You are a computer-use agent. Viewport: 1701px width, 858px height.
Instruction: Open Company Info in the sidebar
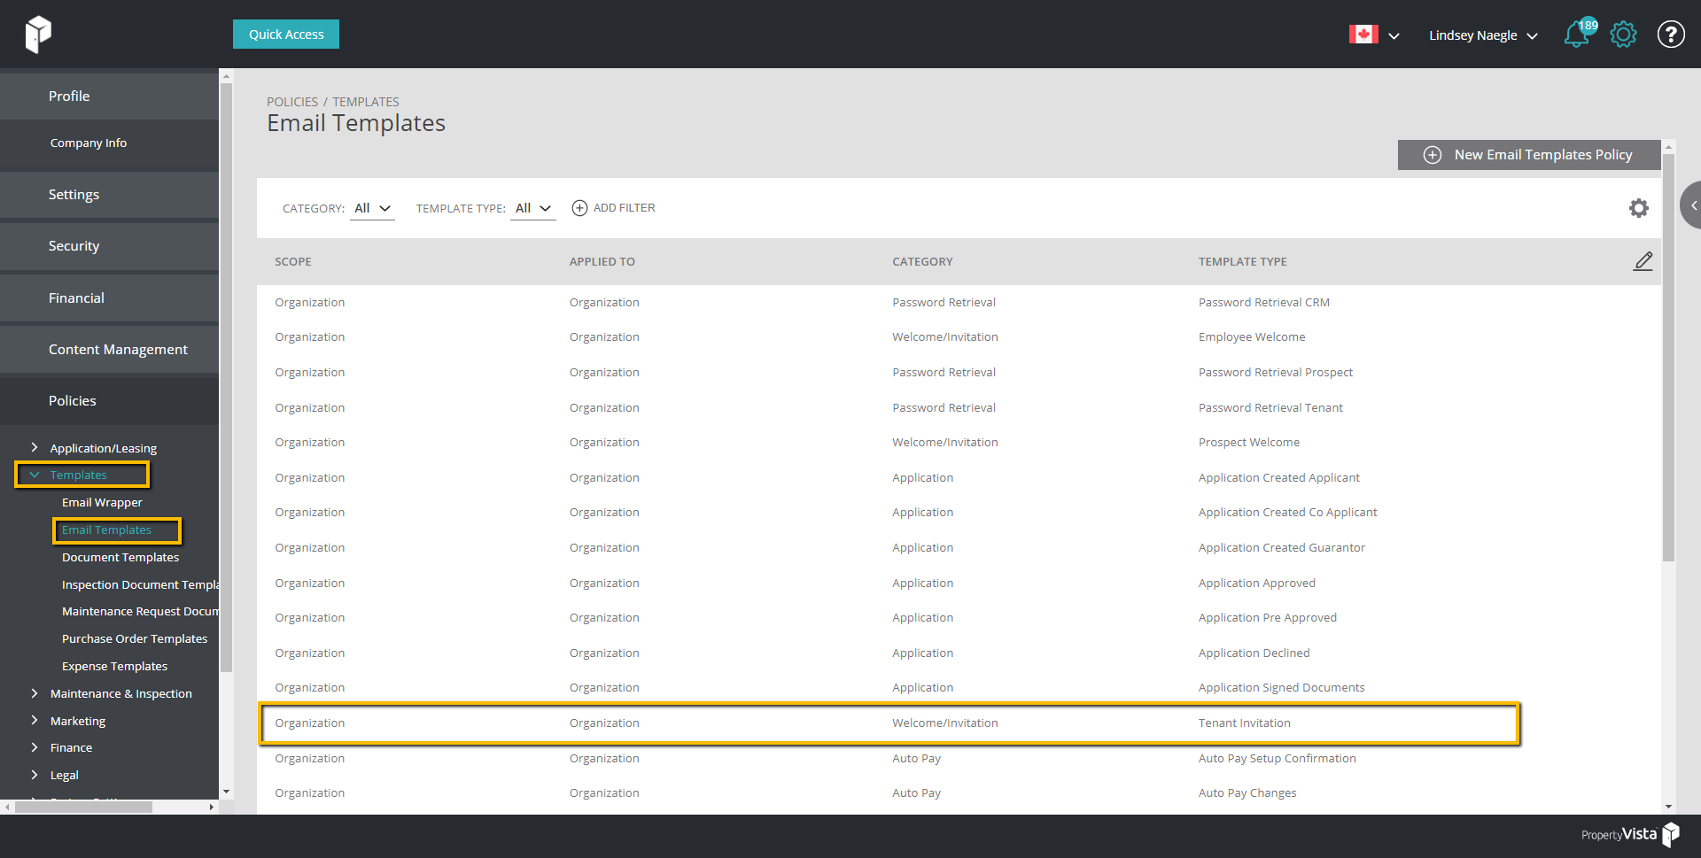(x=89, y=143)
